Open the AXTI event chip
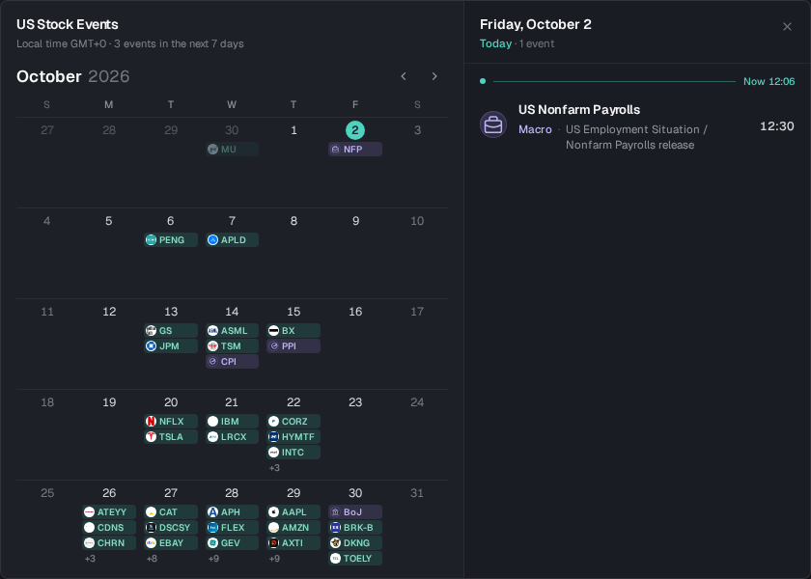The width and height of the screenshot is (811, 579). point(294,542)
